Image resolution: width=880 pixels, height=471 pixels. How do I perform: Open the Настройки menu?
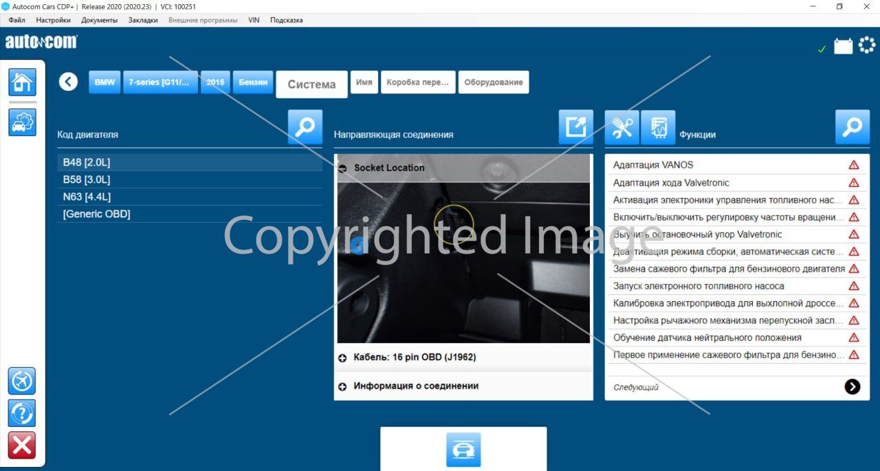53,20
